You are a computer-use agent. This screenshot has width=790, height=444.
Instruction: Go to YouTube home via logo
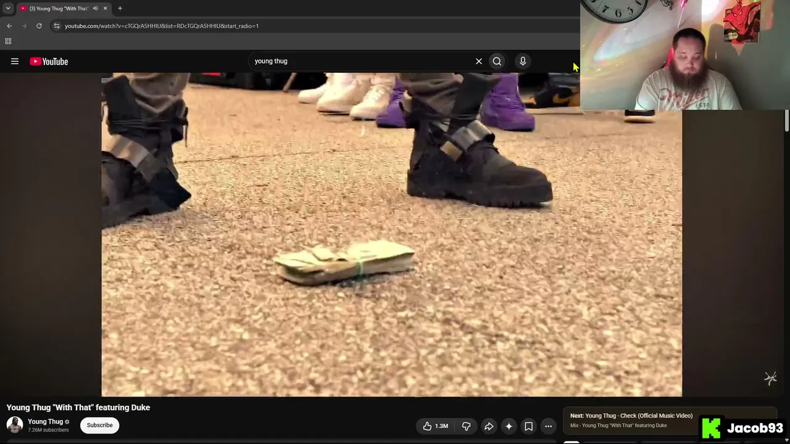49,61
